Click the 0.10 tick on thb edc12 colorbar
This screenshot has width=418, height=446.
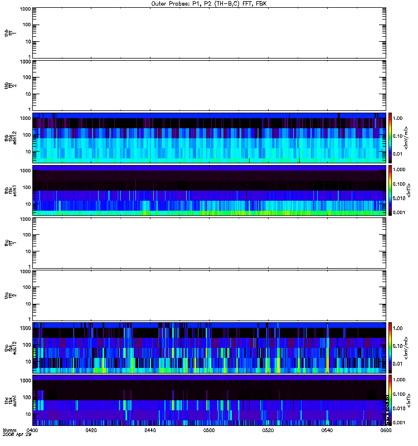tap(397, 136)
